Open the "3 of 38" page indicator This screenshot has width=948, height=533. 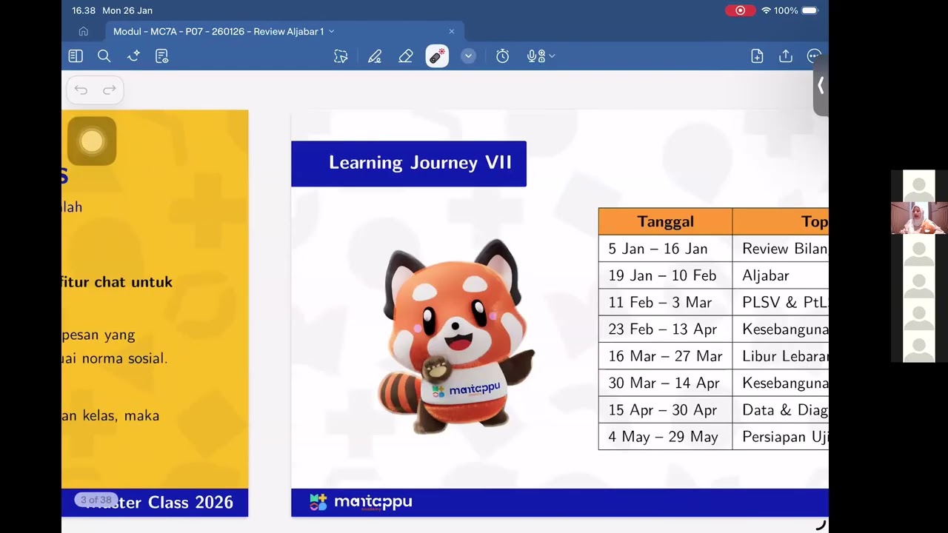pos(96,500)
